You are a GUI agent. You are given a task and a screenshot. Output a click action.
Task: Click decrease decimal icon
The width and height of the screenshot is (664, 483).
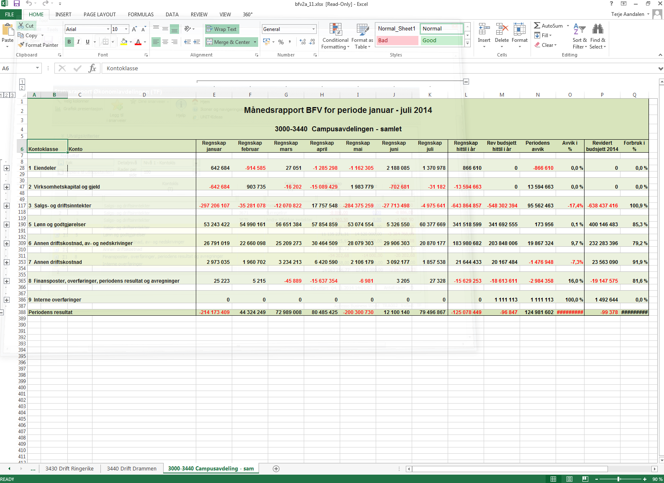[x=312, y=42]
